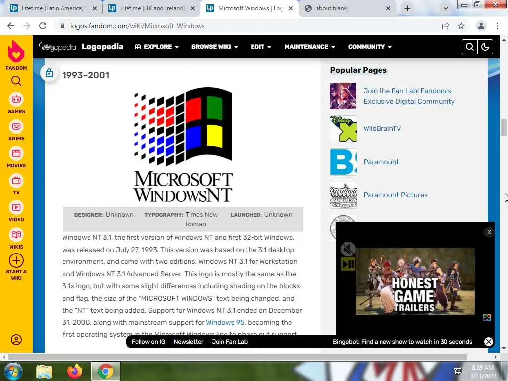Click the address bar URL

137,26
